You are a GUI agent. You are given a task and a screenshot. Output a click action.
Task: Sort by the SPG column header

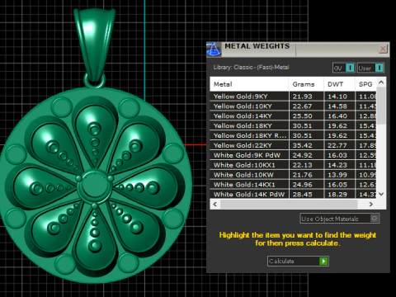[x=365, y=84]
